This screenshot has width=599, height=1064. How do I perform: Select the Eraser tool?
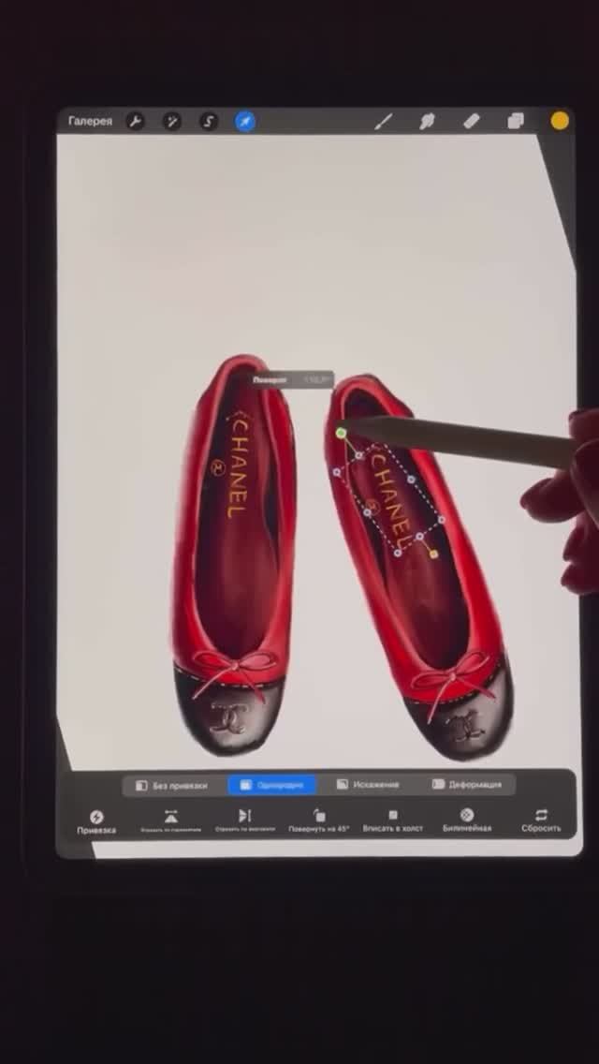tap(471, 122)
